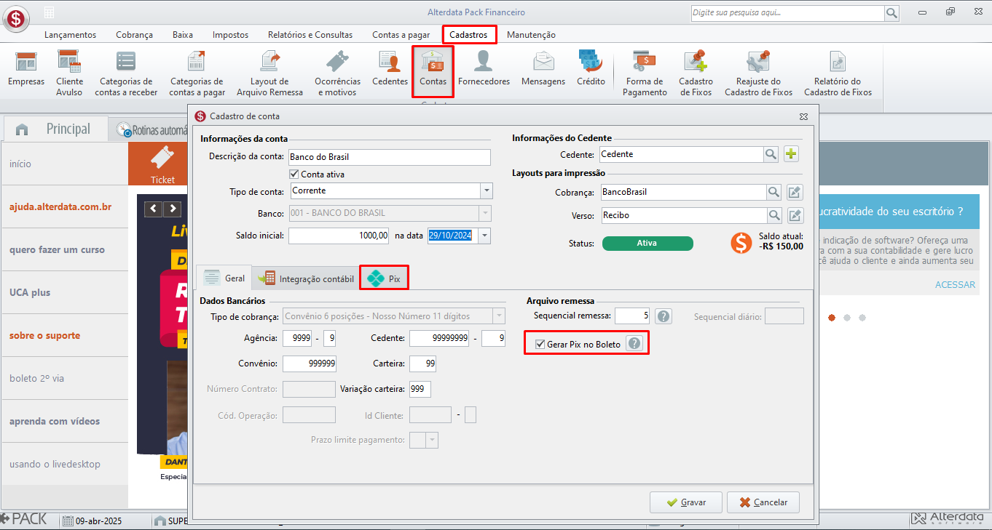Open Relatórios e Consultas menu
The image size is (992, 530).
[x=310, y=35]
